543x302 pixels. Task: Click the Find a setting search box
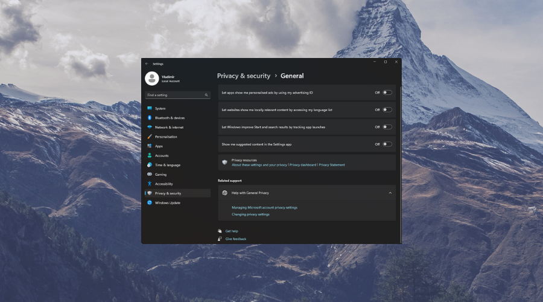(174, 95)
